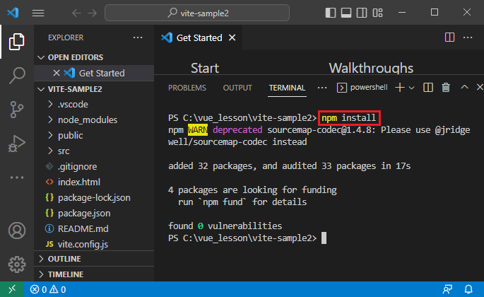Expand the public folder
484x297 pixels.
pyautogui.click(x=94, y=135)
